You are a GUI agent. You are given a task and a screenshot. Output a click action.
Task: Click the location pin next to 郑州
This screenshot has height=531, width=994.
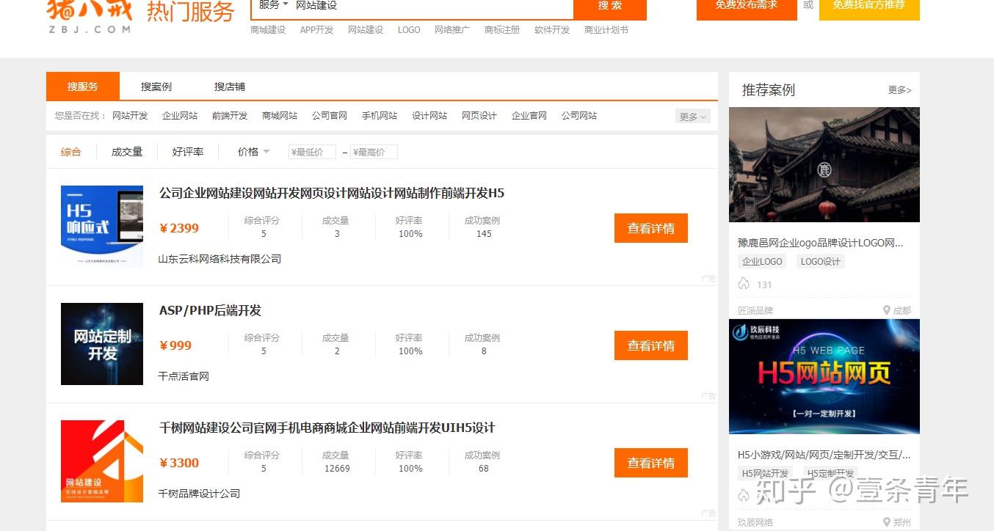887,522
